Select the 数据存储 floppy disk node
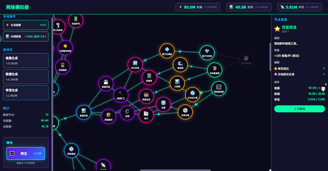 click(106, 83)
